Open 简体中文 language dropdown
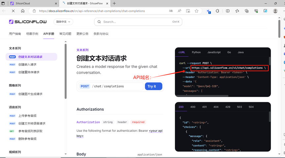 [x=63, y=22]
